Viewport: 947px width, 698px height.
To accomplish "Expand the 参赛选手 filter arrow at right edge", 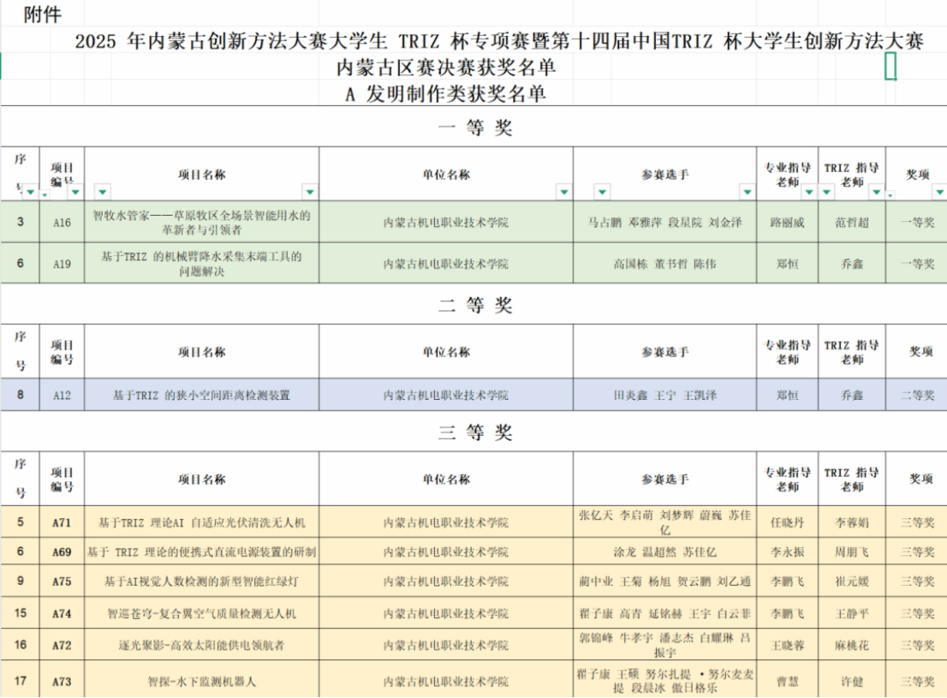I will pyautogui.click(x=747, y=192).
